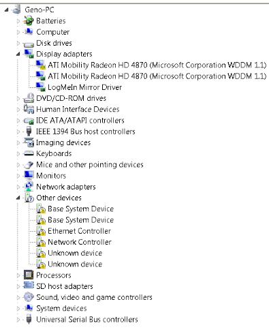269x336 pixels.
Task: Select the Ethernet Controller device
Action: 79,231
